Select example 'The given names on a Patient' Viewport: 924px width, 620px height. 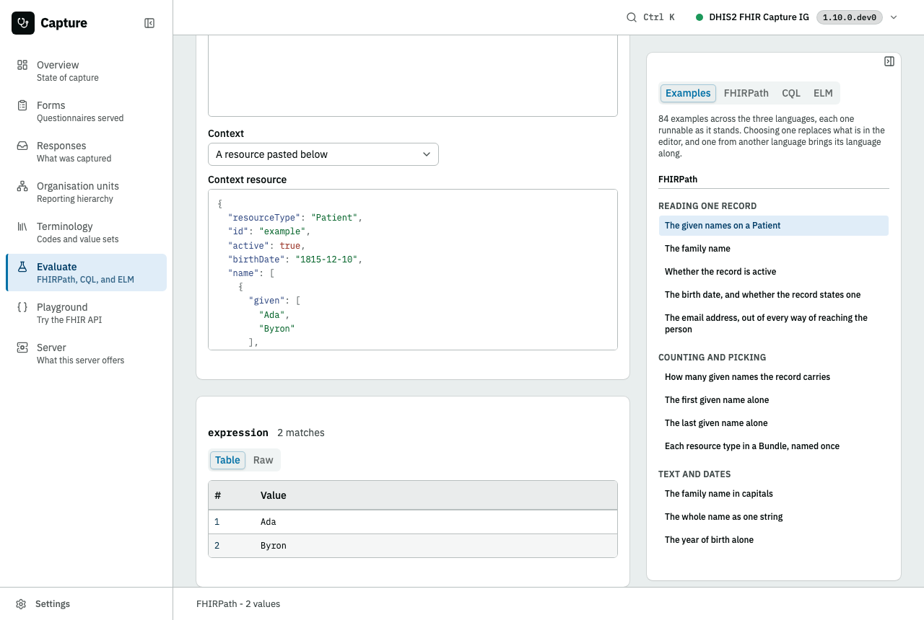tap(774, 226)
